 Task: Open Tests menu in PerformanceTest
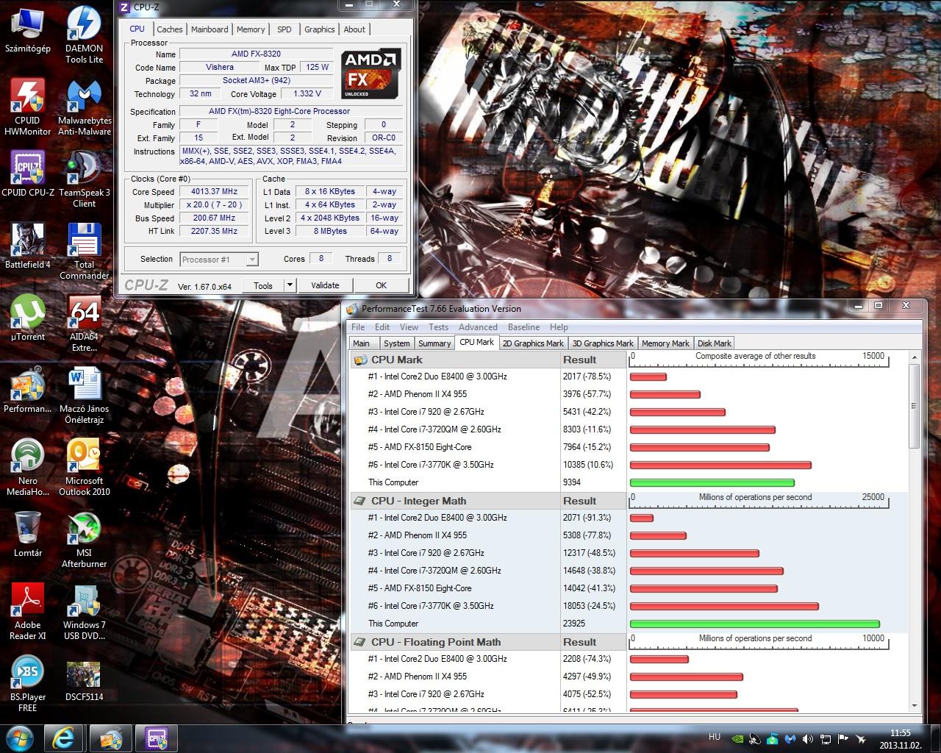coord(438,327)
